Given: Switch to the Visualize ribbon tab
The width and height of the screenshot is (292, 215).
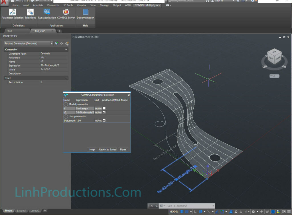Looking at the screenshot, I should tap(82, 5).
